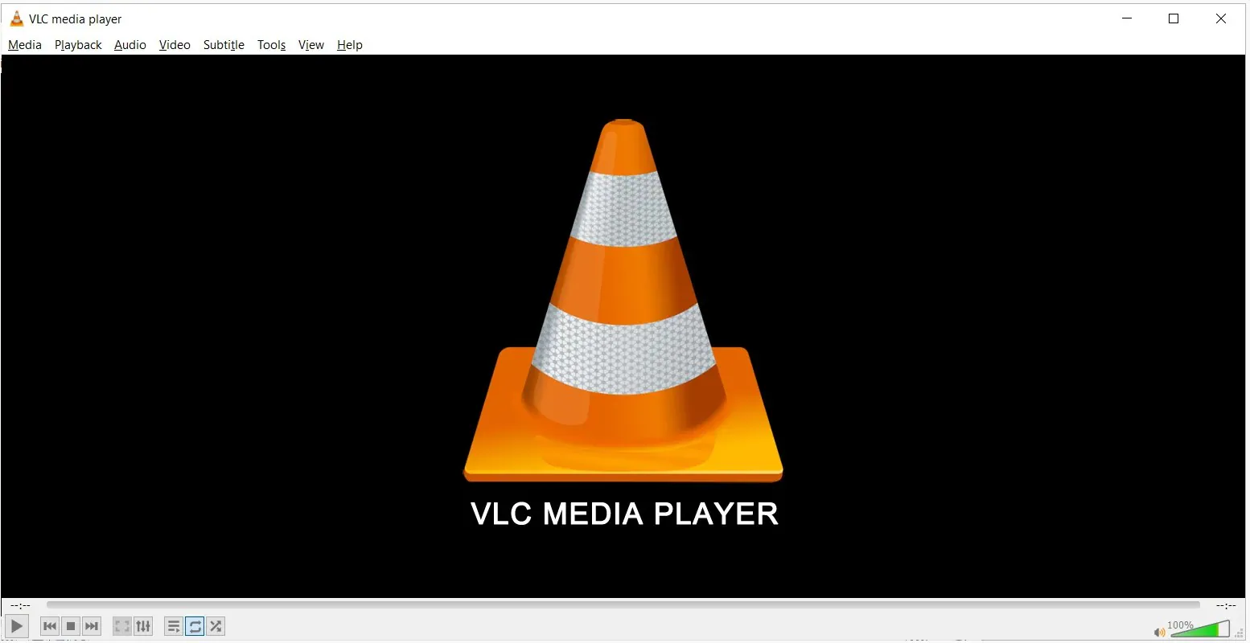Set volume on the green volume slider

1199,629
